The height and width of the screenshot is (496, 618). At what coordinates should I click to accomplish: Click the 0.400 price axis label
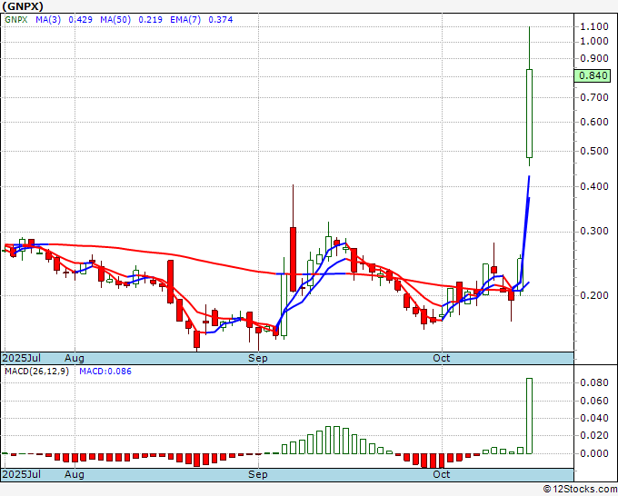pyautogui.click(x=594, y=186)
